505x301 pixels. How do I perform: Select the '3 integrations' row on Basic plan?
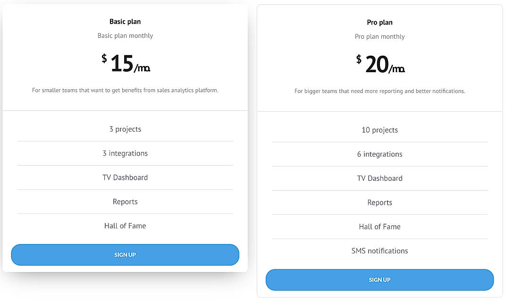[x=125, y=153]
